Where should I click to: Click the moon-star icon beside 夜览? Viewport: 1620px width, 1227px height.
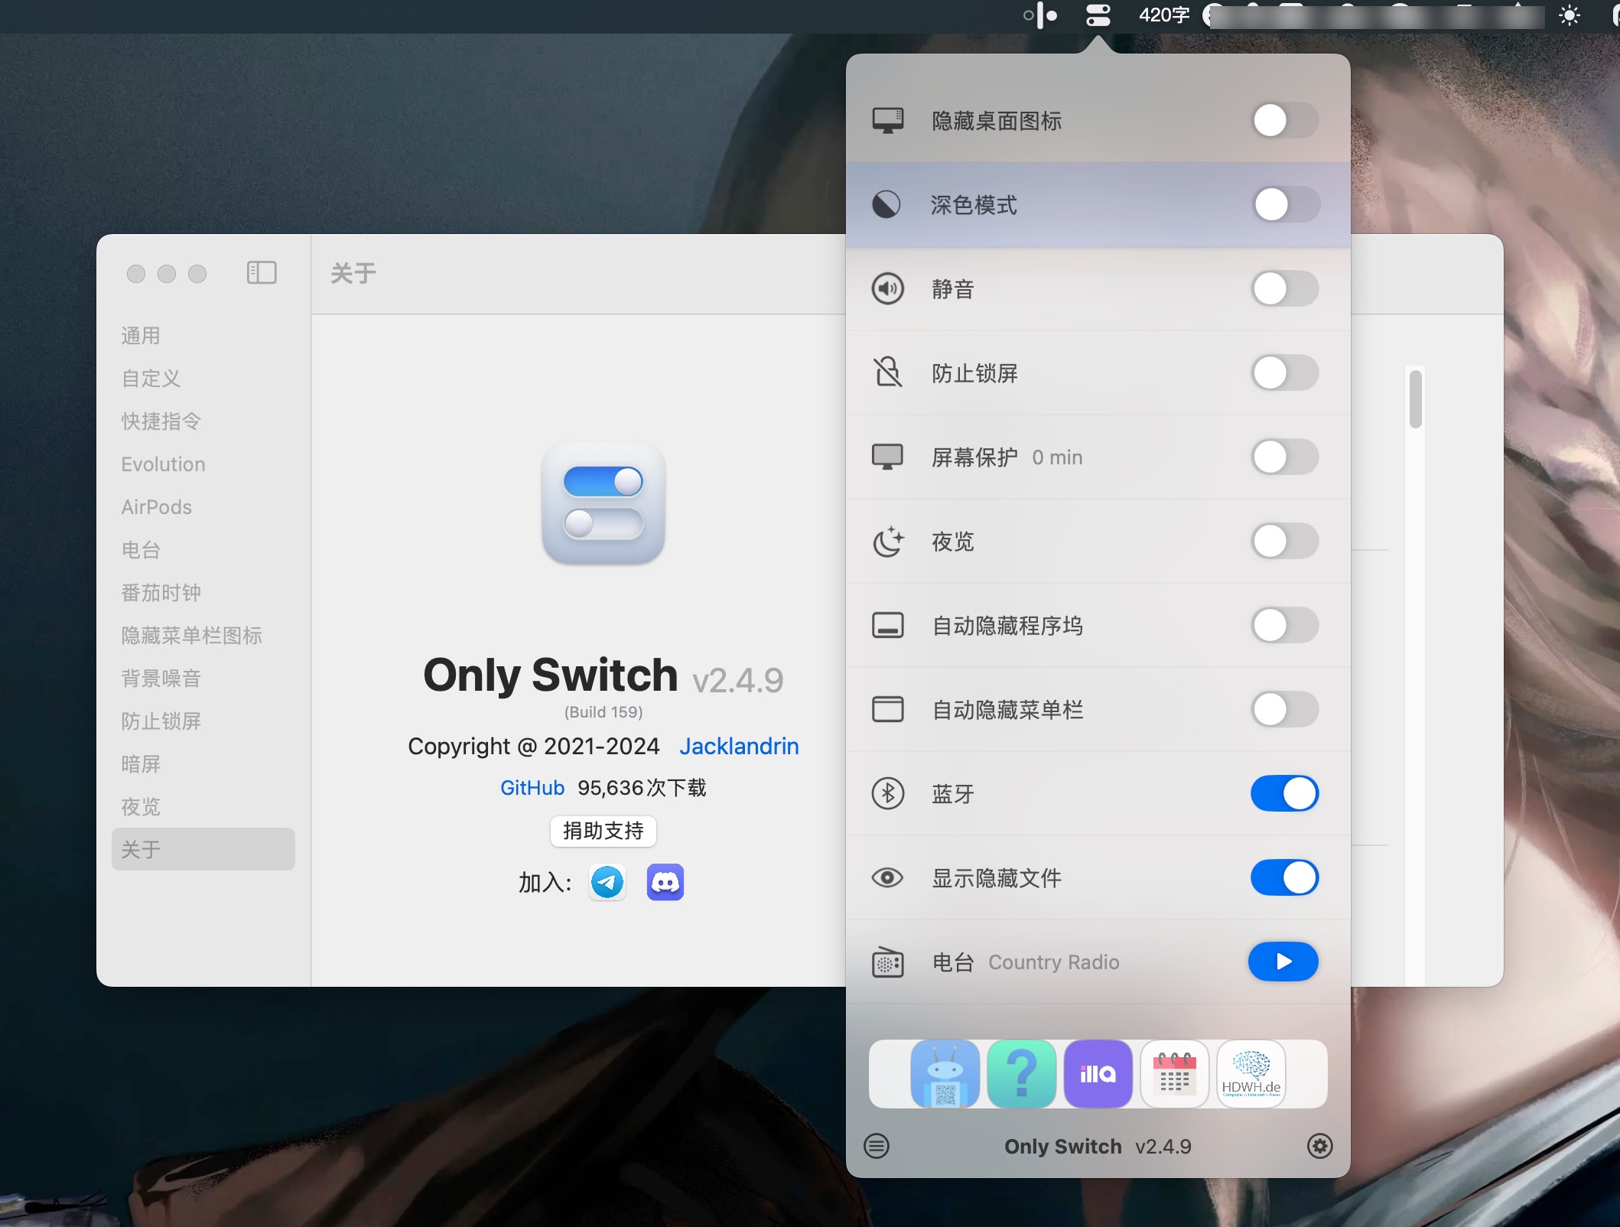click(888, 541)
